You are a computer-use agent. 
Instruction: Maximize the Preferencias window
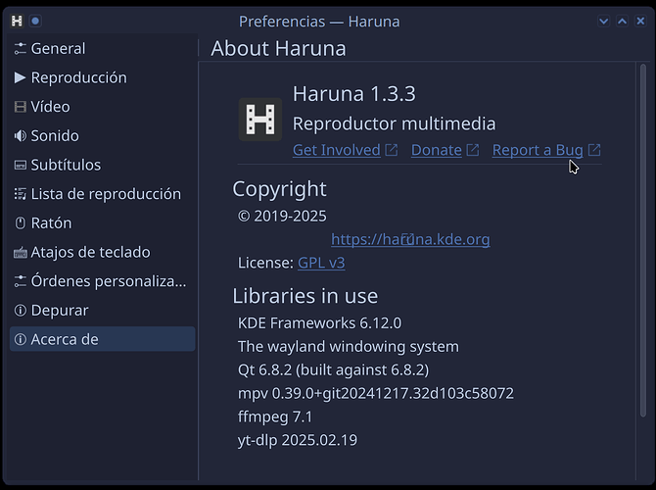pos(622,21)
